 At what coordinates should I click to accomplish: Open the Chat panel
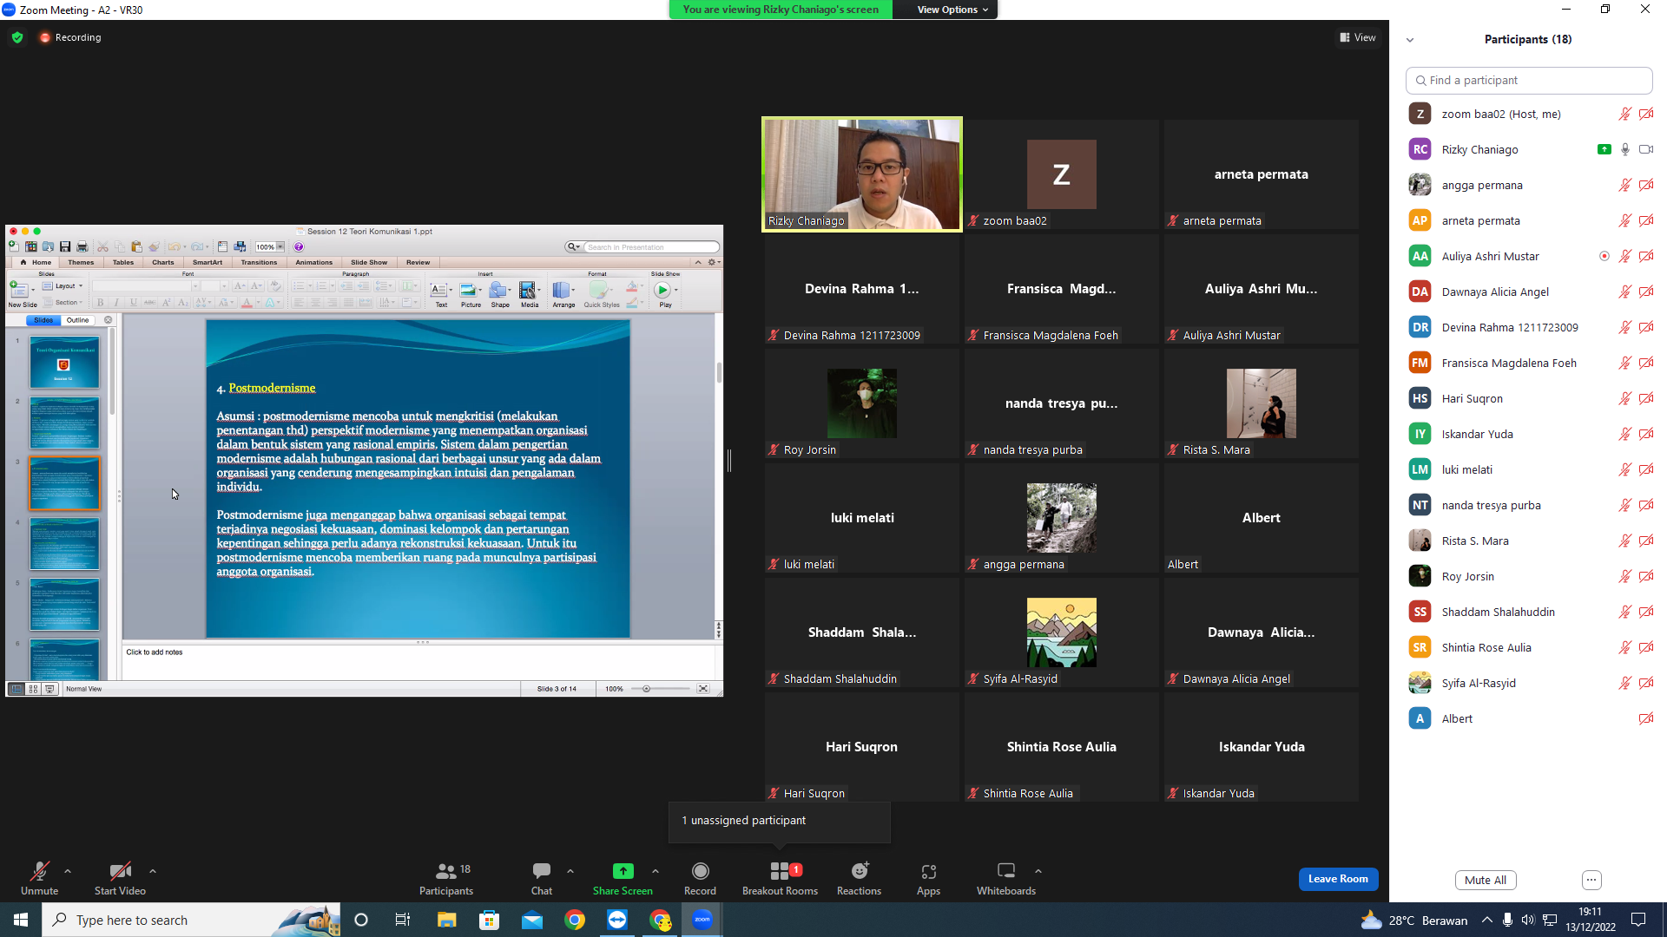click(x=542, y=877)
